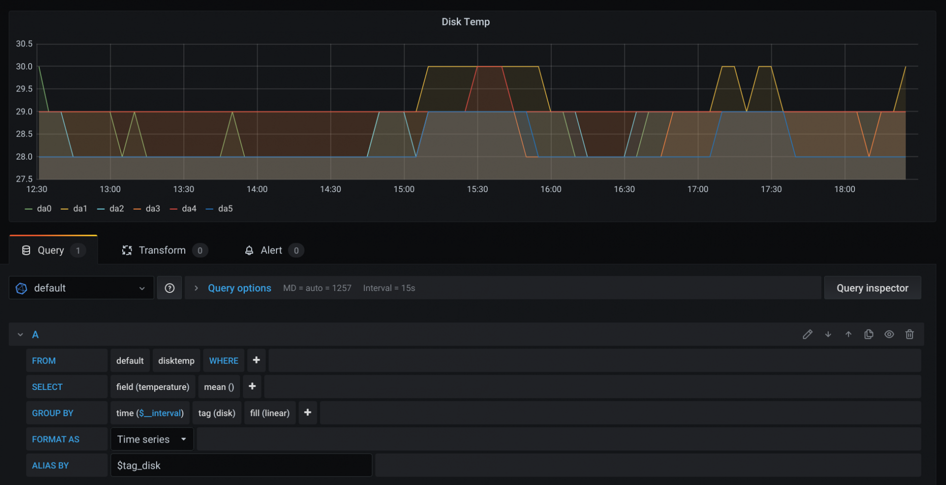Open the datasource help via the question mark icon
Image resolution: width=946 pixels, height=485 pixels.
[x=169, y=288]
